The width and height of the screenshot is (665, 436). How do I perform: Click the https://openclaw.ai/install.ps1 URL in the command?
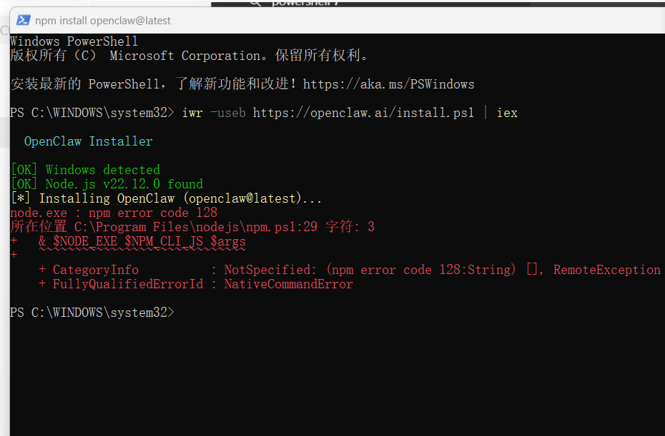tap(363, 113)
